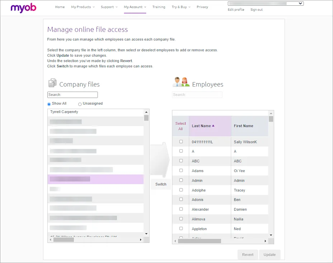The width and height of the screenshot is (333, 263).
Task: Click the Revert button
Action: pos(248,255)
